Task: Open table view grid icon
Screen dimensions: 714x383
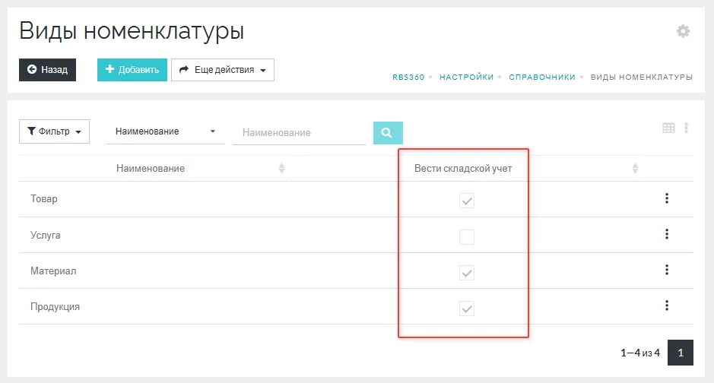Action: [x=668, y=128]
